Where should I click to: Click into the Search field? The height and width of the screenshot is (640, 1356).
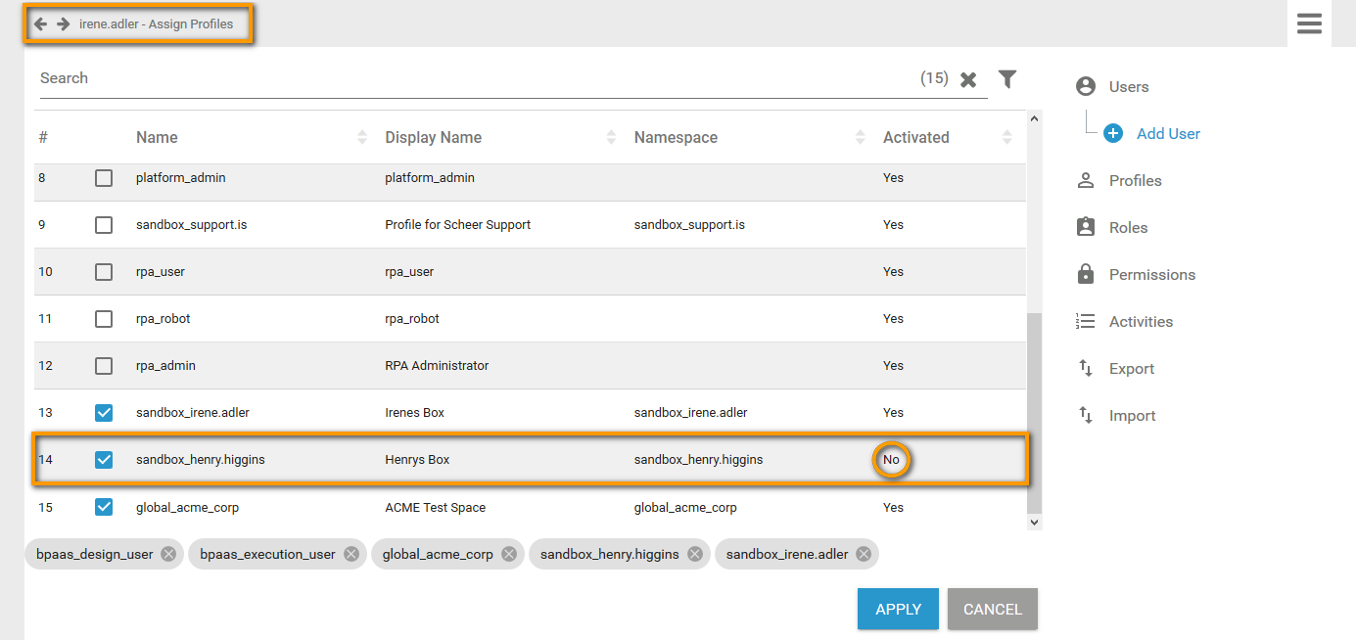470,78
